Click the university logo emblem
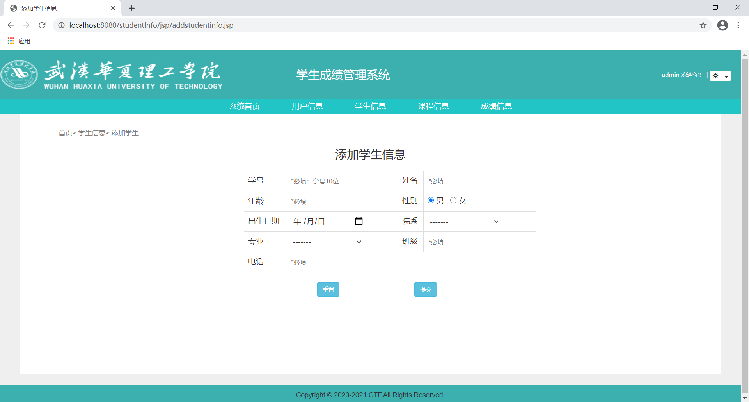Image resolution: width=749 pixels, height=402 pixels. (x=19, y=75)
